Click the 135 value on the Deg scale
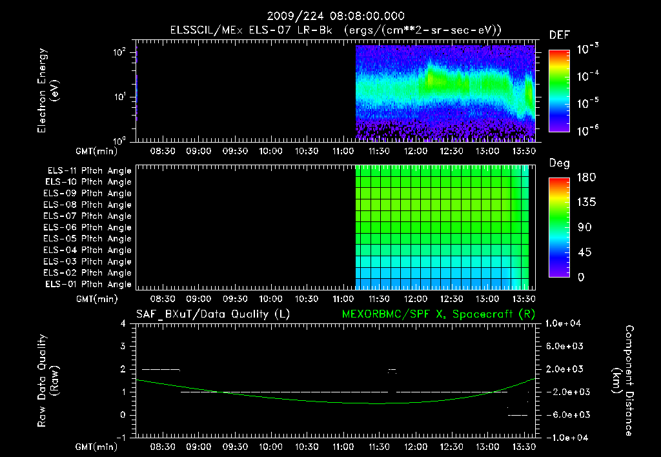661x457 pixels. (x=586, y=203)
